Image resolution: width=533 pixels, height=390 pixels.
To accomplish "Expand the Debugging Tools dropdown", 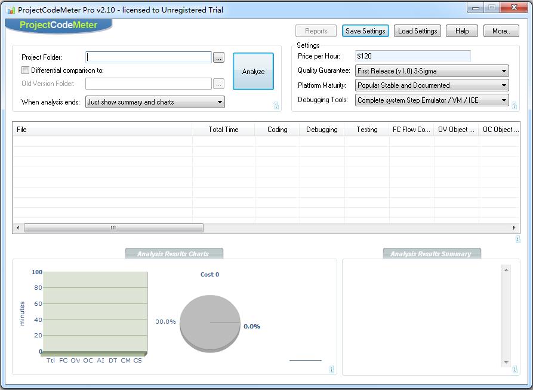I will [505, 100].
